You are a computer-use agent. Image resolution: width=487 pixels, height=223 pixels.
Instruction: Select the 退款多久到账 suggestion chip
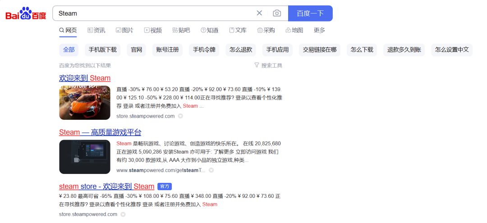point(404,50)
